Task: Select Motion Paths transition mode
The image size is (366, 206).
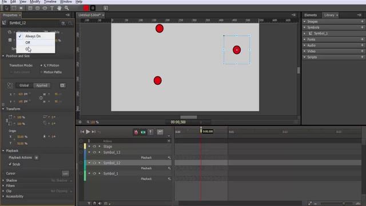Action: [x=41, y=72]
